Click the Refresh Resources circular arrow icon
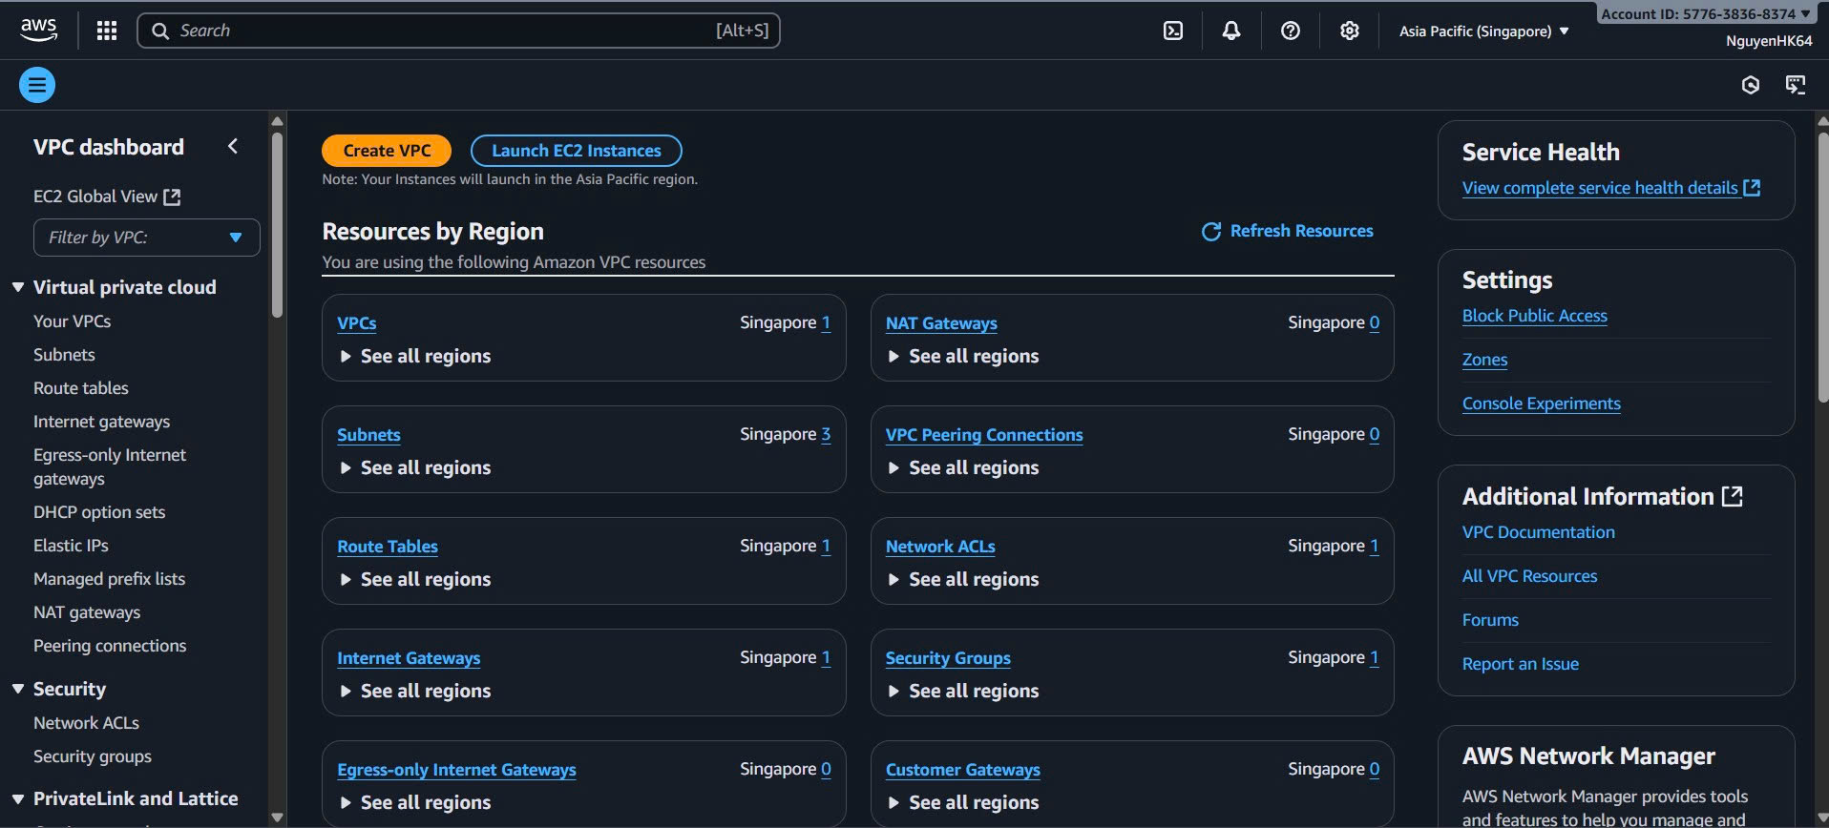The image size is (1829, 828). coord(1211,232)
